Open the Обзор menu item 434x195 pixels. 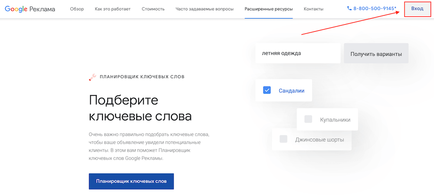[x=77, y=9]
